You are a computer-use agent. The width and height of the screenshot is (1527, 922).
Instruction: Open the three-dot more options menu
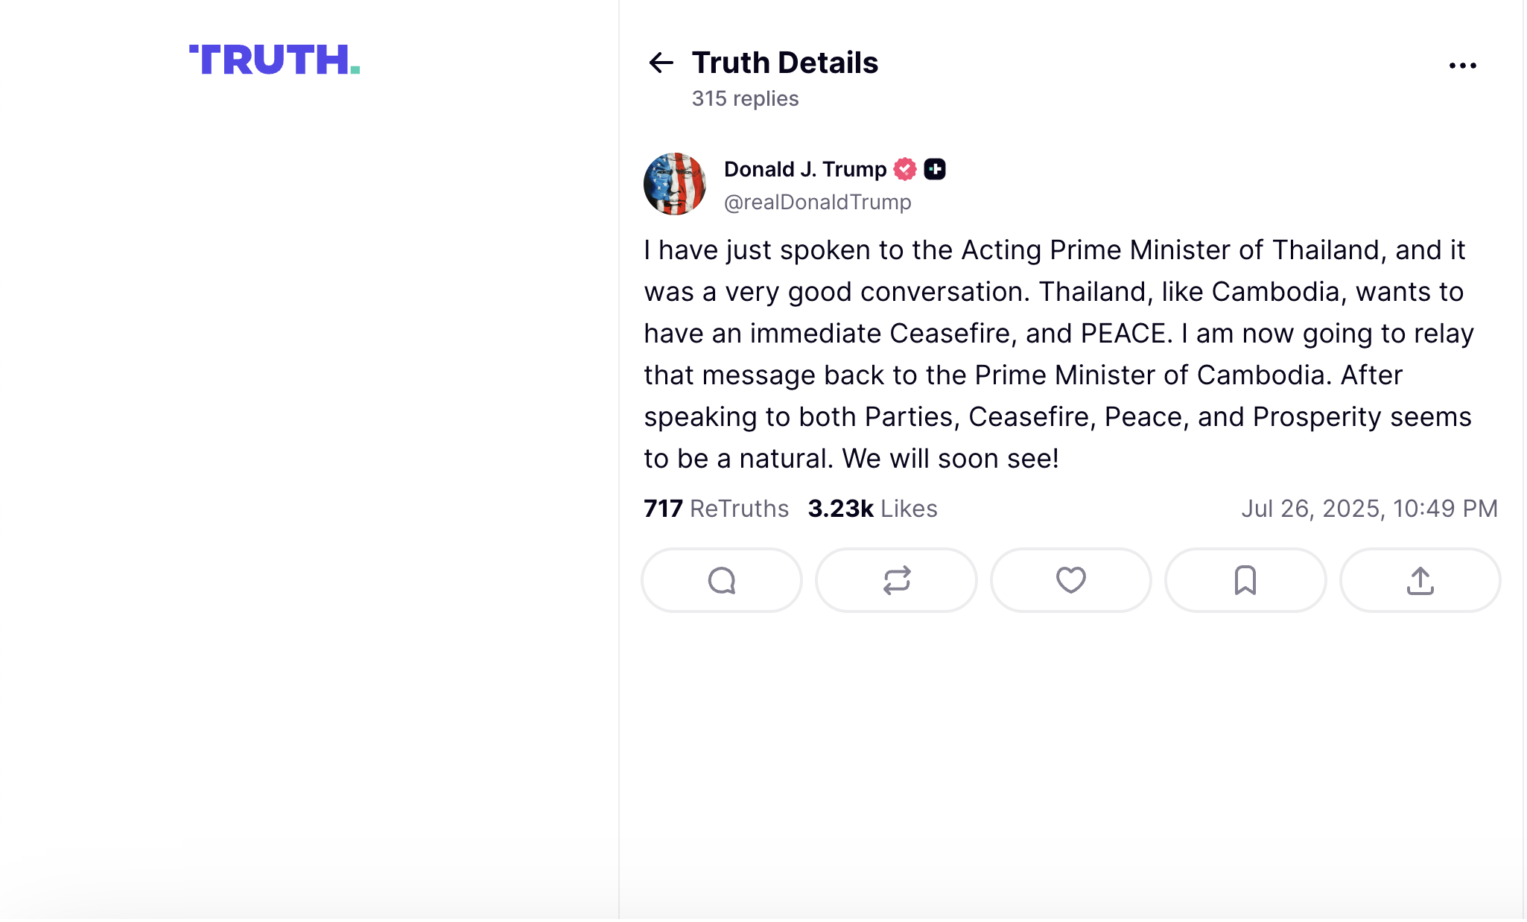pyautogui.click(x=1462, y=66)
